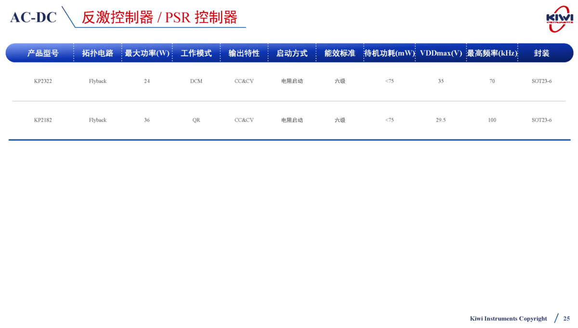Click the KP2182 product model cell
The width and height of the screenshot is (578, 328).
(43, 120)
